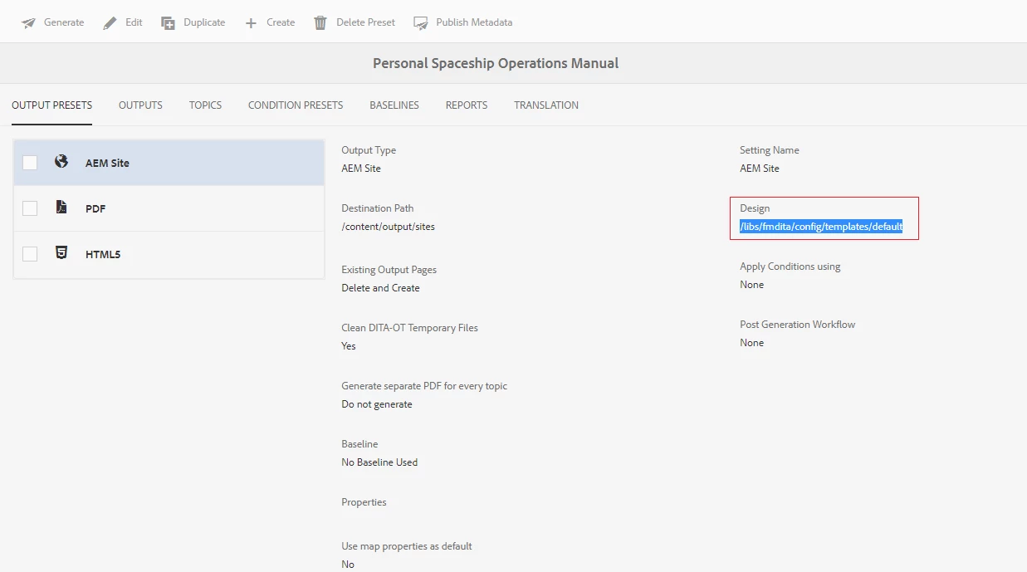Open the Output Presets tab
Screen dimensions: 1027x572
[52, 105]
